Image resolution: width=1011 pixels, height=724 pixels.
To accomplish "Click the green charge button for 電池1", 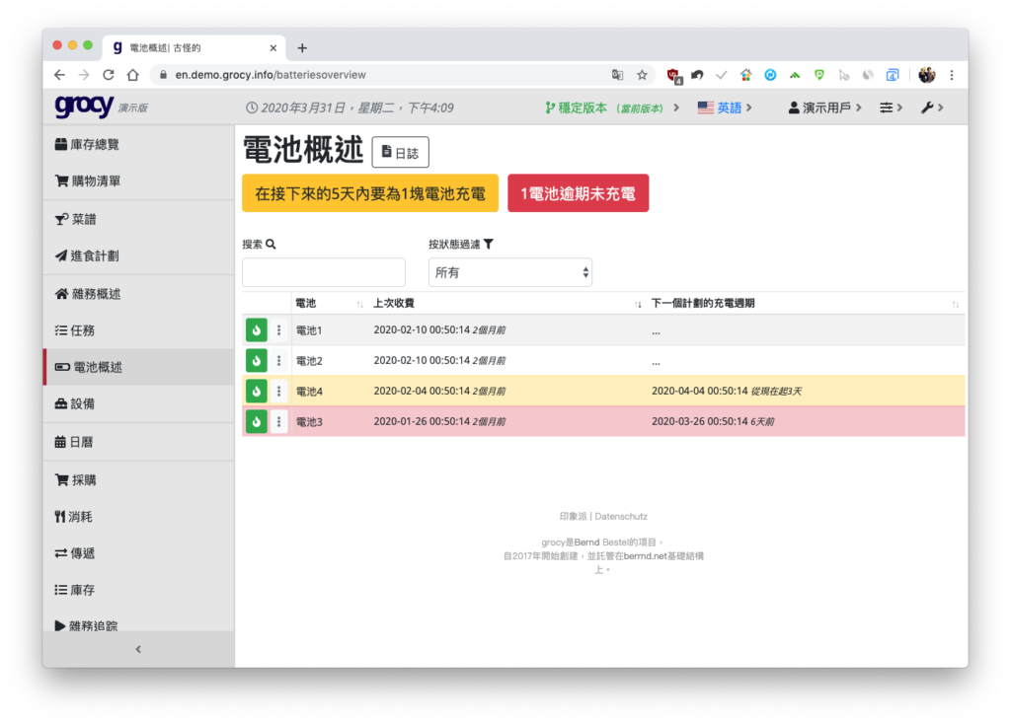I will pos(256,330).
